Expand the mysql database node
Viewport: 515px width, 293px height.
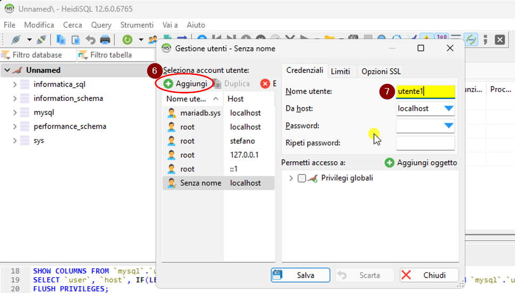(x=15, y=113)
